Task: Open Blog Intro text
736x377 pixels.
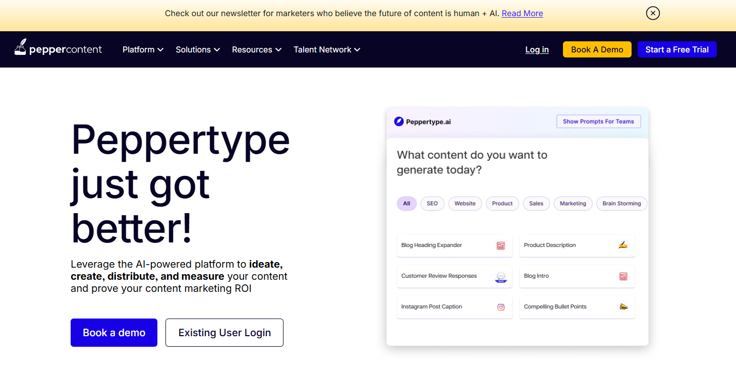Action: (x=536, y=276)
